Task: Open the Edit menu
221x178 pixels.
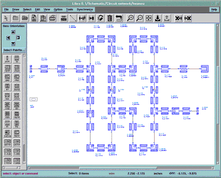Action: click(x=37, y=10)
